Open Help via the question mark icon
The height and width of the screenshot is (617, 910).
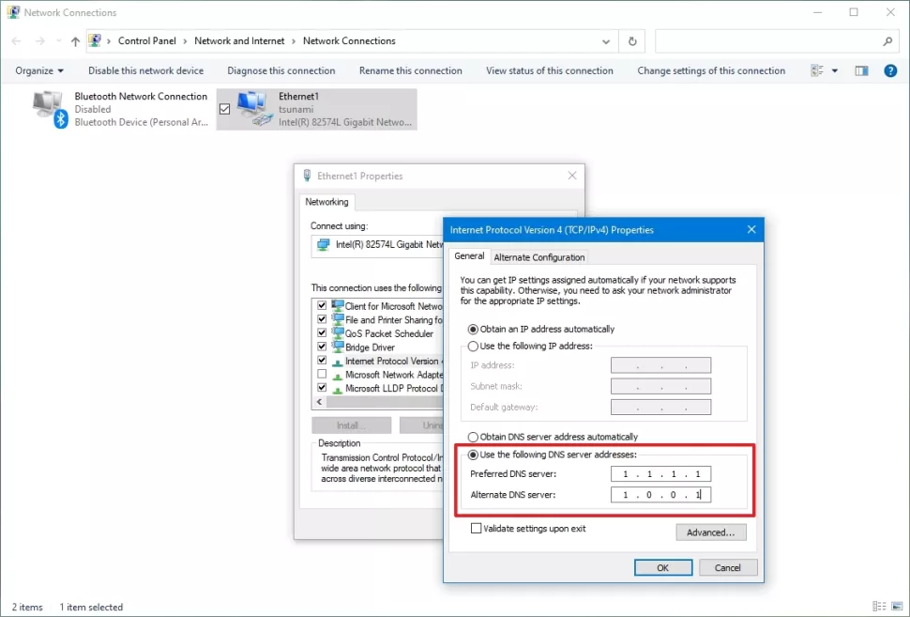pyautogui.click(x=888, y=70)
